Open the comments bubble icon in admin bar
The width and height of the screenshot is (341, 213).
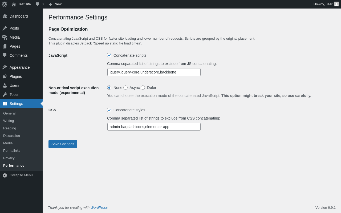click(x=38, y=4)
